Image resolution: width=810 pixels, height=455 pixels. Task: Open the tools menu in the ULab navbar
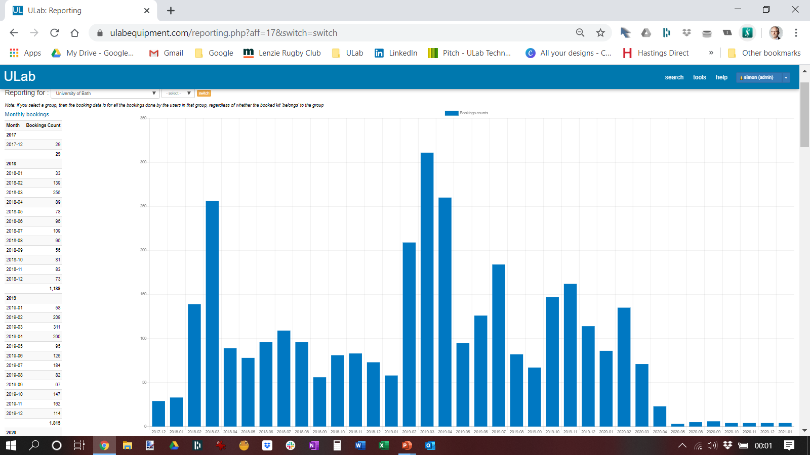point(700,77)
